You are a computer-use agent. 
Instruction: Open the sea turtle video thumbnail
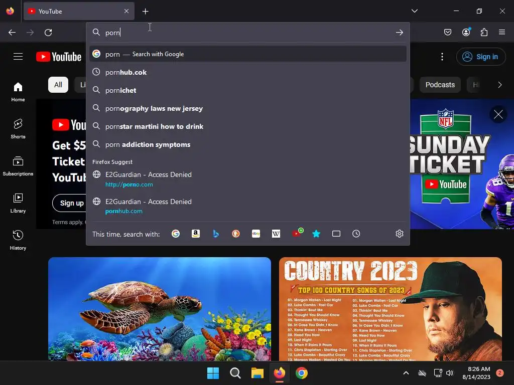coord(160,309)
